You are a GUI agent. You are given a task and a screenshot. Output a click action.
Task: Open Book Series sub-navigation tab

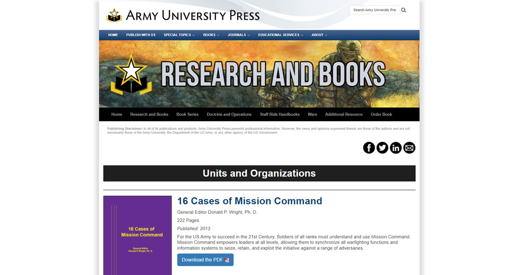[187, 114]
